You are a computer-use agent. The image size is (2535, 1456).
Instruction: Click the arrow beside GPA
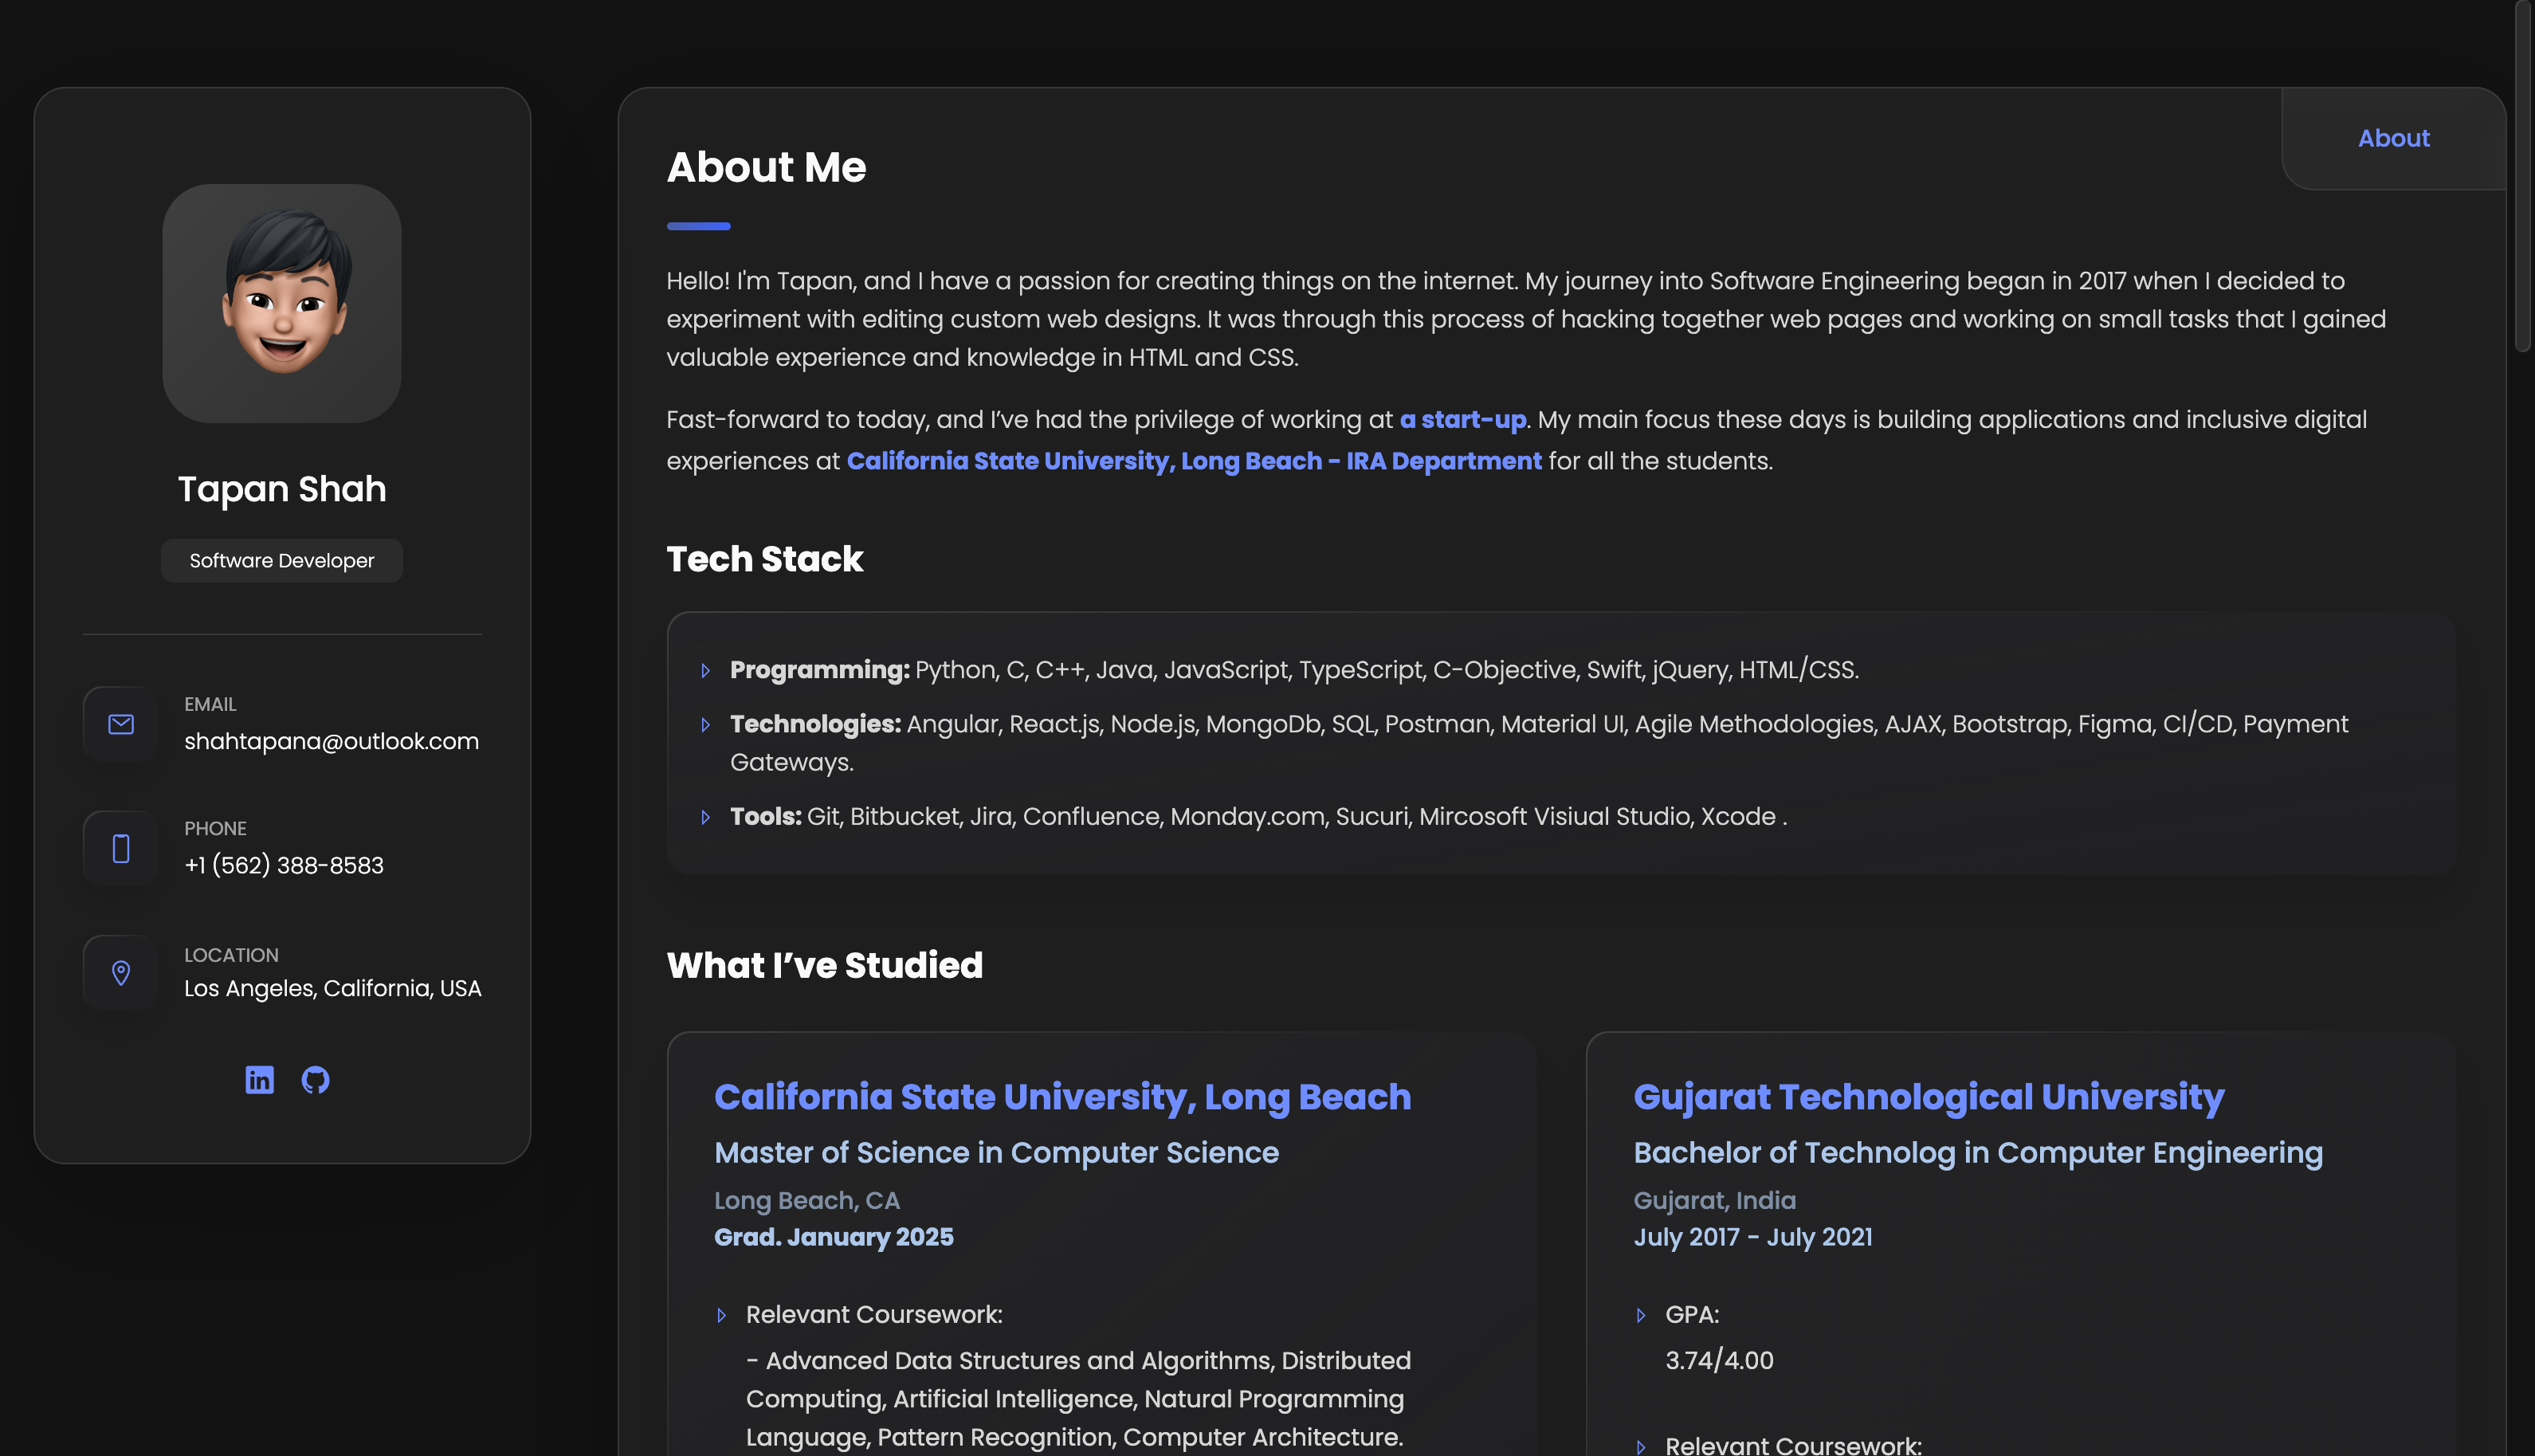(1641, 1315)
